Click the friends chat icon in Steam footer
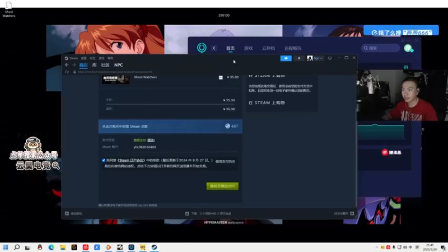This screenshot has width=448, height=252. click(352, 214)
